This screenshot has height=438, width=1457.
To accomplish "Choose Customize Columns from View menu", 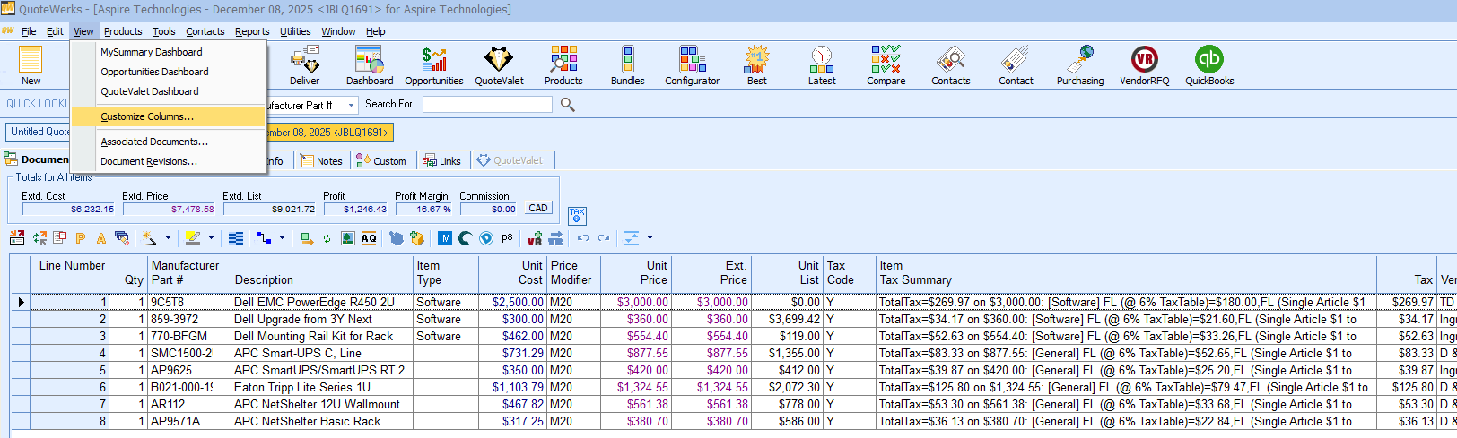I will [147, 116].
